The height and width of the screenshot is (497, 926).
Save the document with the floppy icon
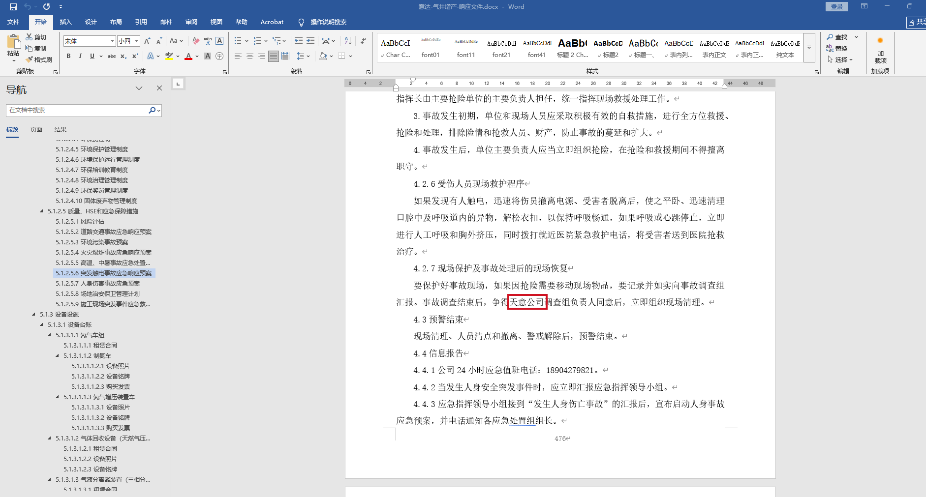[13, 7]
